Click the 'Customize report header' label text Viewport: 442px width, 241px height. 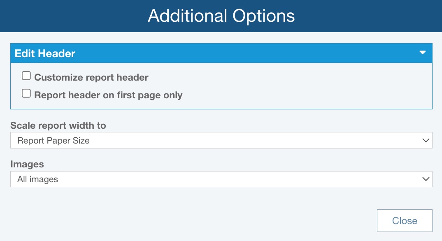91,77
